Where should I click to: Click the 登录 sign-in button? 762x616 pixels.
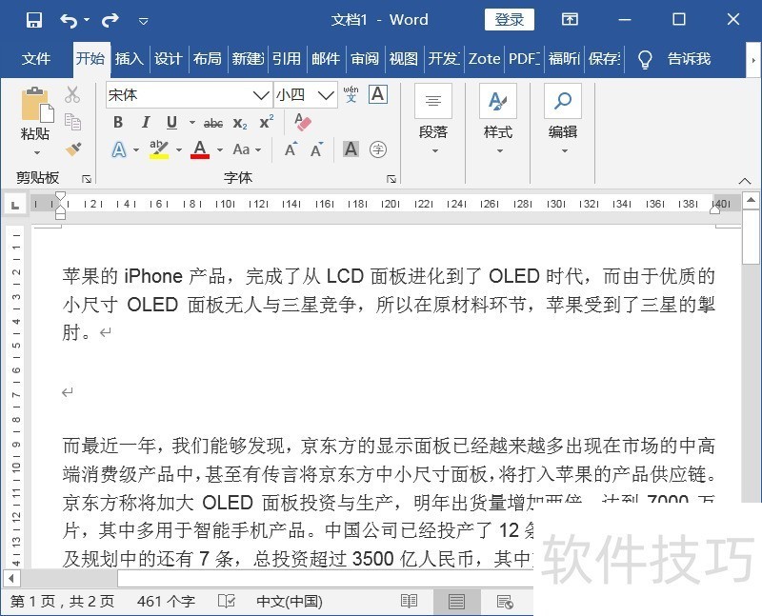pyautogui.click(x=510, y=19)
